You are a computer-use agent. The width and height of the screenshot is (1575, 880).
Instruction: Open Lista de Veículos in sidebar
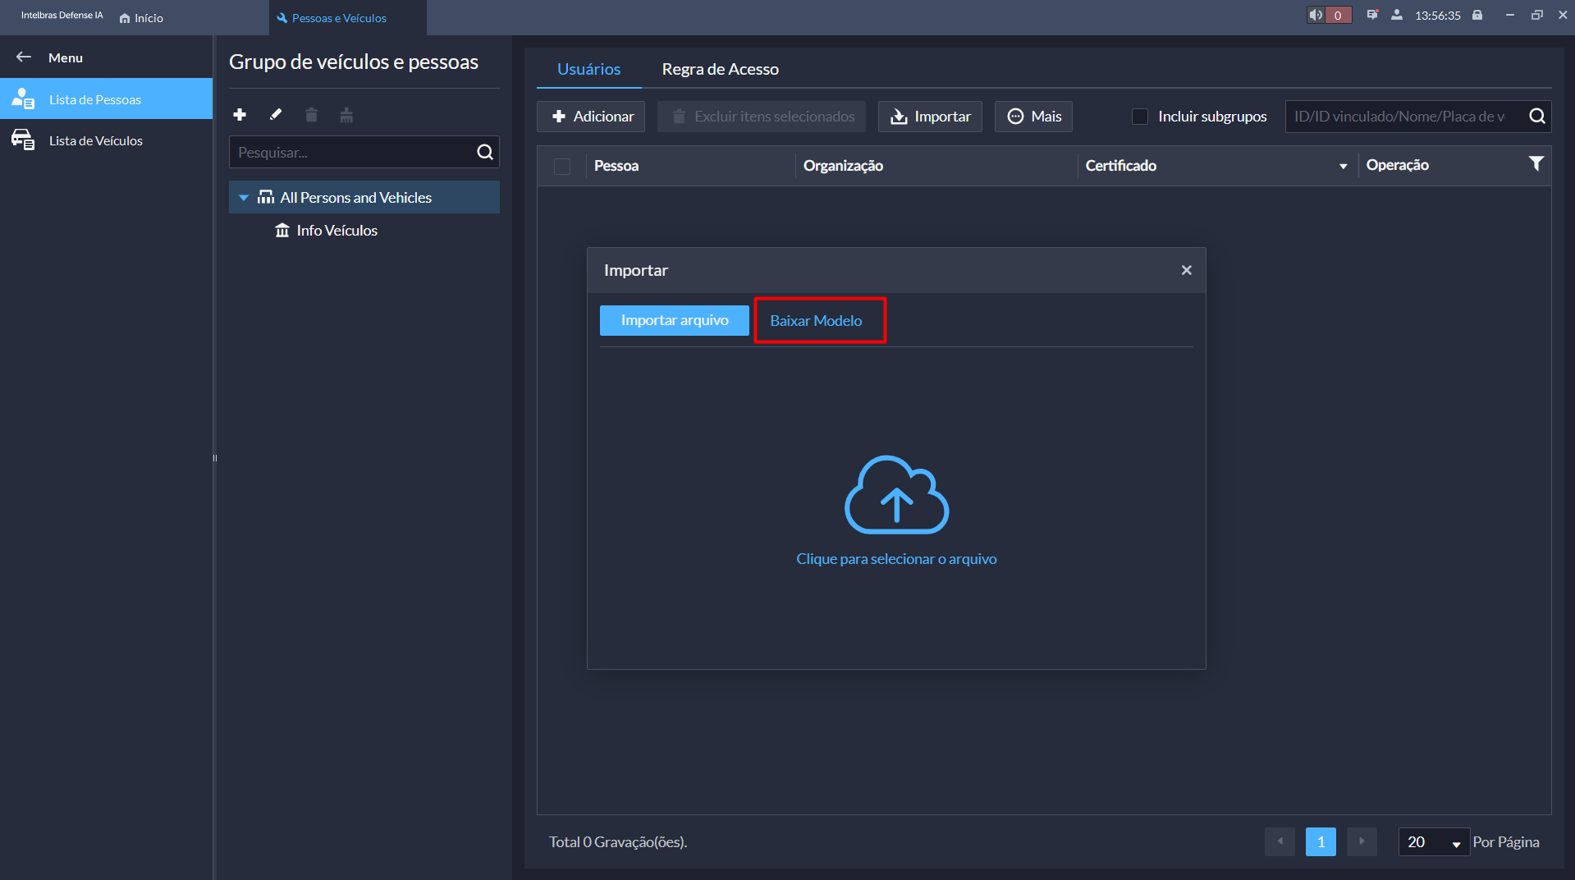click(96, 141)
